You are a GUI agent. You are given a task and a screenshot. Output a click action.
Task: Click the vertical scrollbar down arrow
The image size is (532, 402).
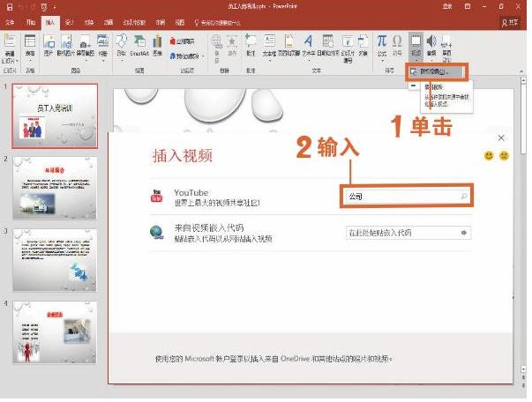coord(523,369)
